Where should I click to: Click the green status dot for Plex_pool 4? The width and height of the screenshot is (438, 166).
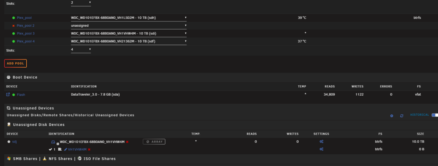tap(14, 41)
